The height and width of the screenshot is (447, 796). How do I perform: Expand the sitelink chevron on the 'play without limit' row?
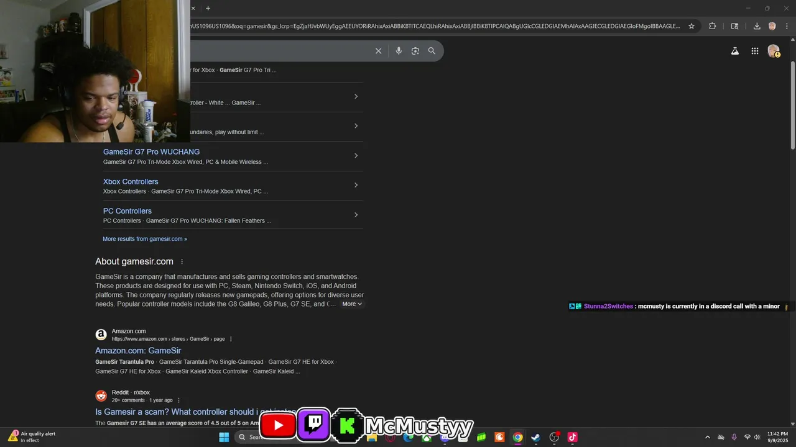tap(356, 126)
